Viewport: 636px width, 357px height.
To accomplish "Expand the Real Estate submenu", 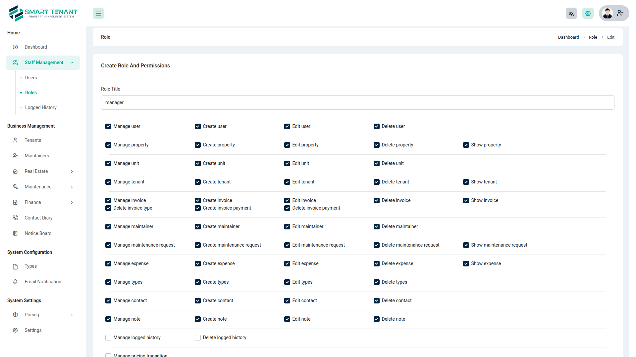I will tap(72, 171).
